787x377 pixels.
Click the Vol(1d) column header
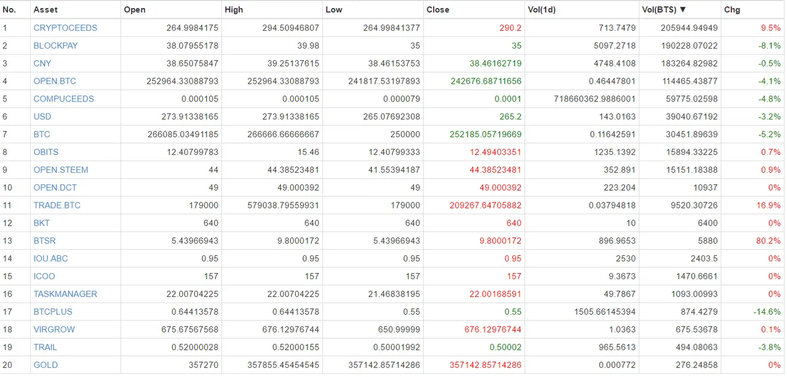point(542,10)
